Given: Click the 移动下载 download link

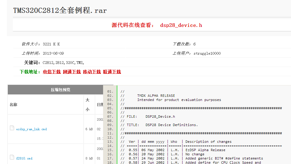Looking at the screenshot, I should [92, 72].
